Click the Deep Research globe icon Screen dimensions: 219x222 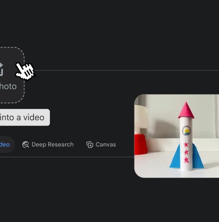(x=26, y=145)
